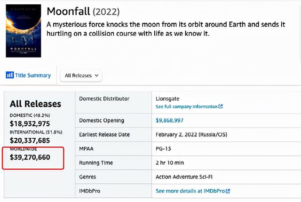
Task: Select the Title Summary tab
Action: [x=28, y=75]
